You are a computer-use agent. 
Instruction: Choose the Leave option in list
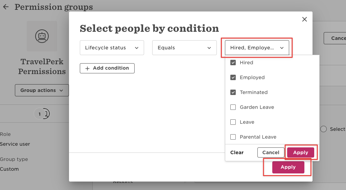pyautogui.click(x=247, y=122)
